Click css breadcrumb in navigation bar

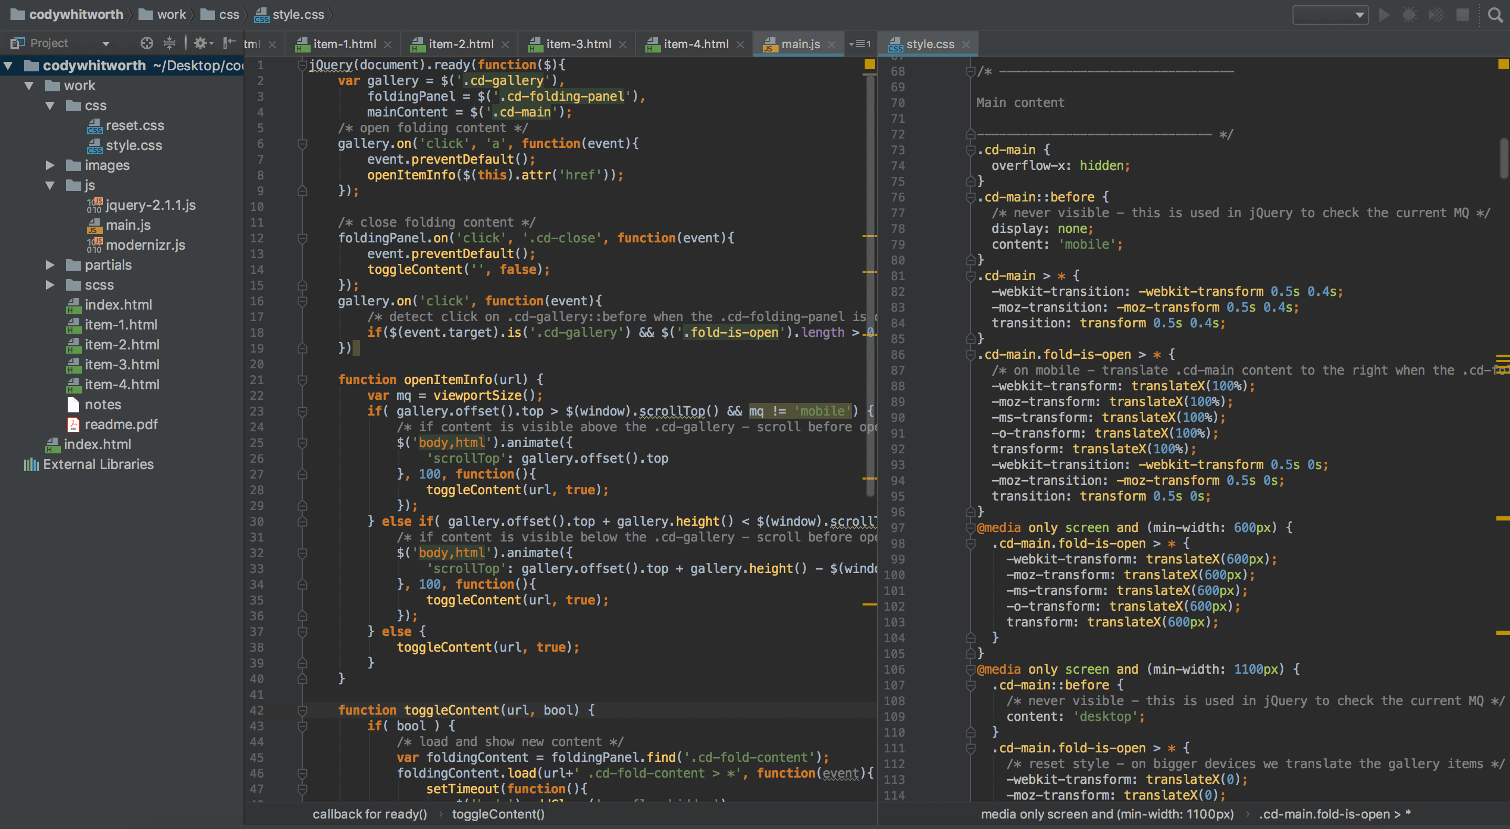220,15
